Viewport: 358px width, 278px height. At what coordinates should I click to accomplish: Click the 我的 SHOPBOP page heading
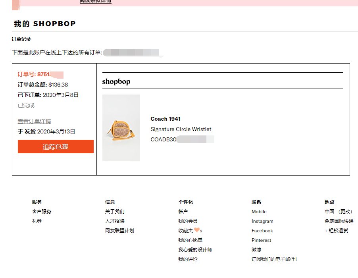[45, 24]
